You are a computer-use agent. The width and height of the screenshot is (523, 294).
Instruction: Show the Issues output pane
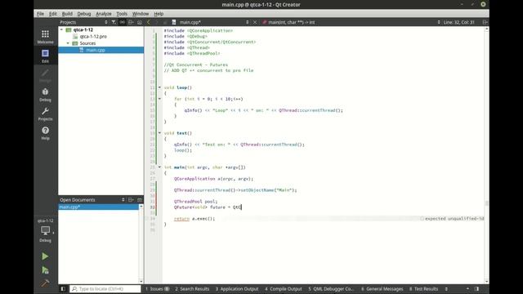[158, 288]
